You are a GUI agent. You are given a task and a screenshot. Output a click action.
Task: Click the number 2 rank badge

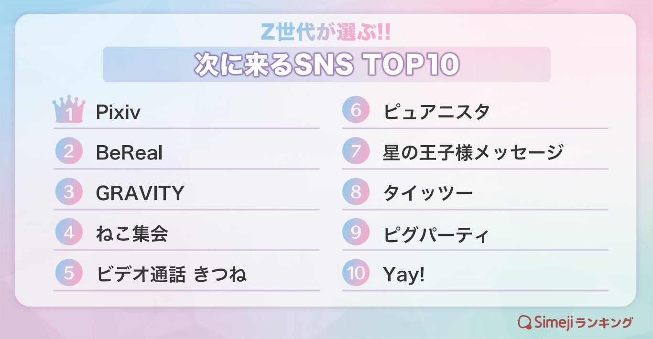69,151
